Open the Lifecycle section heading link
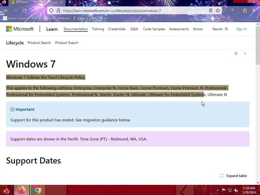The height and width of the screenshot is (195, 260). 15,43
